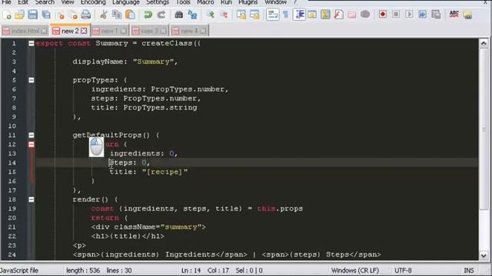The height and width of the screenshot is (276, 492).
Task: Click the gray Monitoring eye icon
Action: tap(365, 15)
